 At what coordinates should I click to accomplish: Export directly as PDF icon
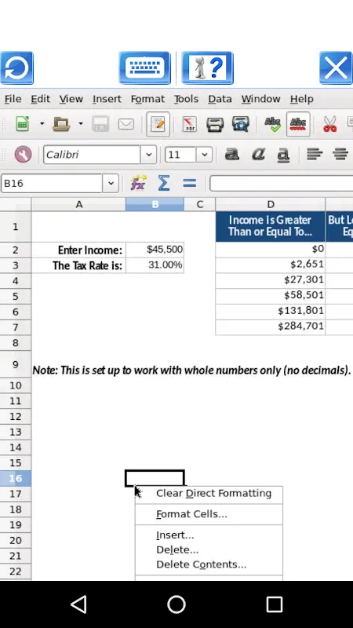point(189,124)
